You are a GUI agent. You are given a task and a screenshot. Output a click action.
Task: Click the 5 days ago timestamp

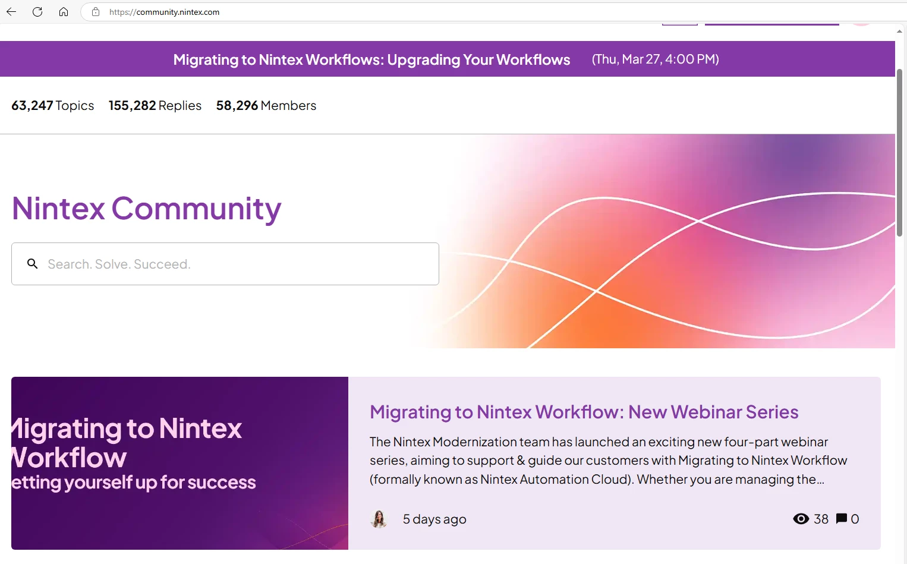pos(434,519)
